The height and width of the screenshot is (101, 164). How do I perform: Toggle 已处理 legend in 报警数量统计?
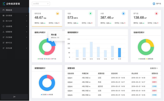pos(44,95)
